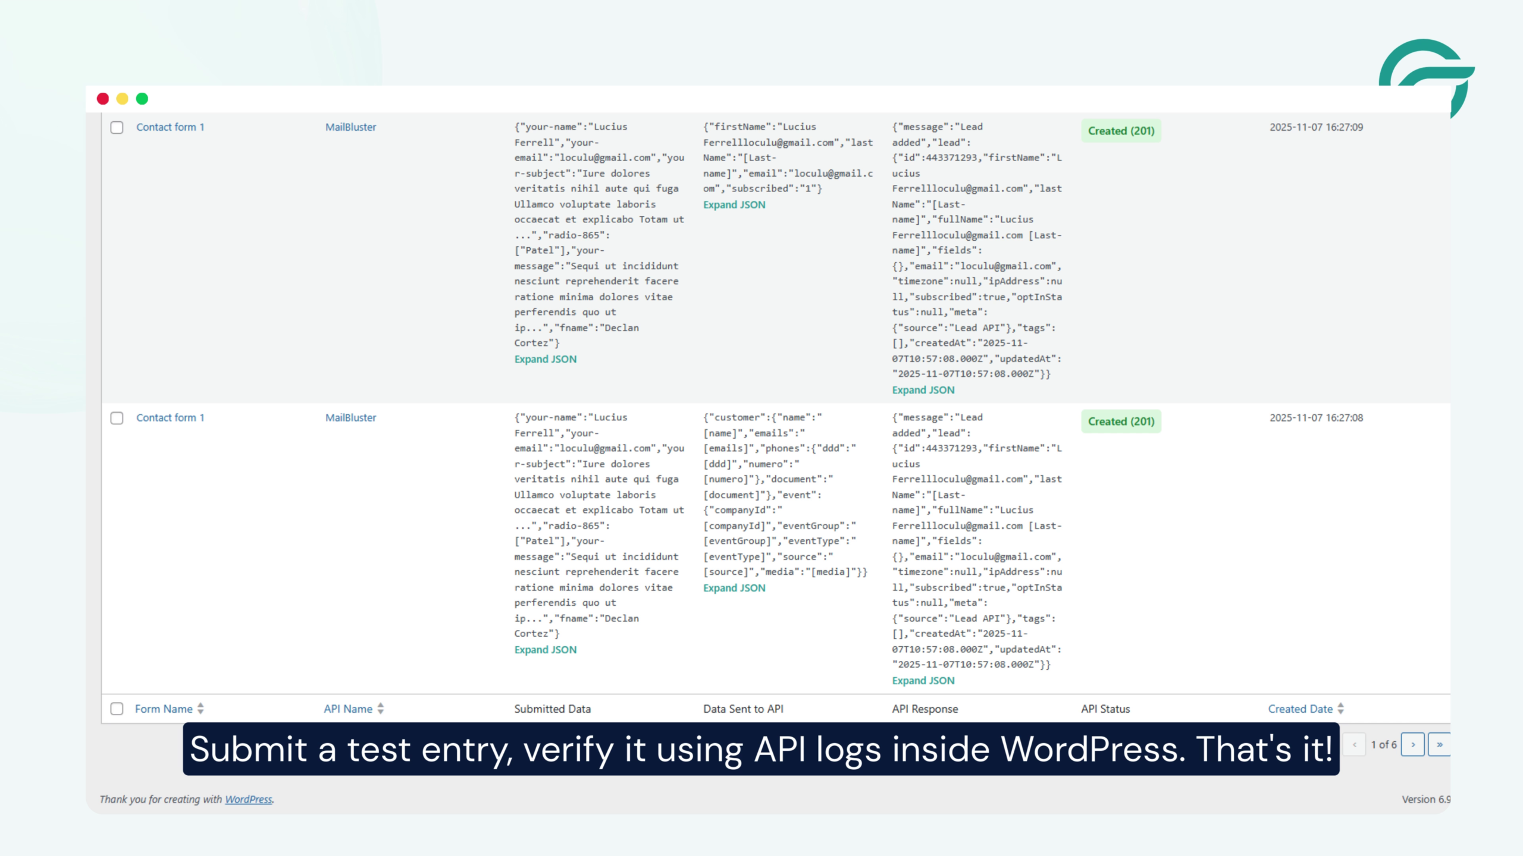Jump to the last page using double-arrow
The width and height of the screenshot is (1523, 856).
1440,744
